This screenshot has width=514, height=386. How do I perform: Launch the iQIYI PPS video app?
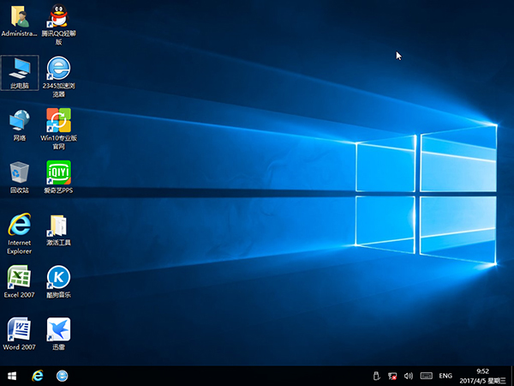coord(58,172)
